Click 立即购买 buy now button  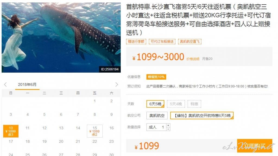(255, 146)
